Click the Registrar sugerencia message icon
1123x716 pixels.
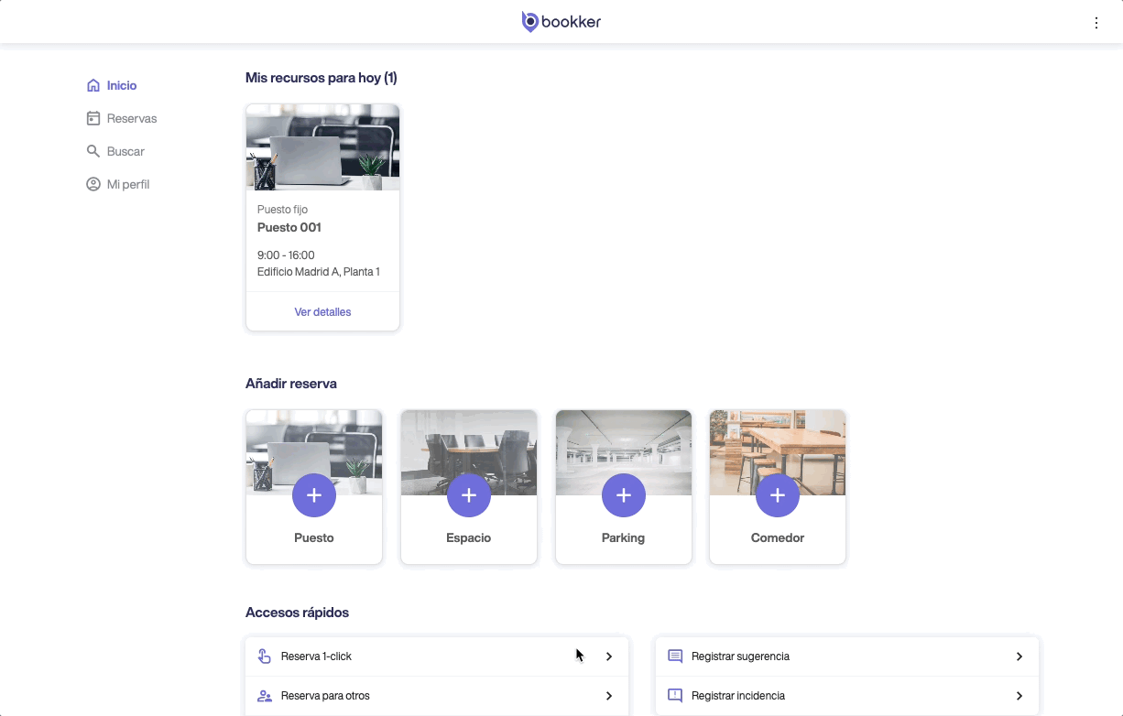pos(675,656)
